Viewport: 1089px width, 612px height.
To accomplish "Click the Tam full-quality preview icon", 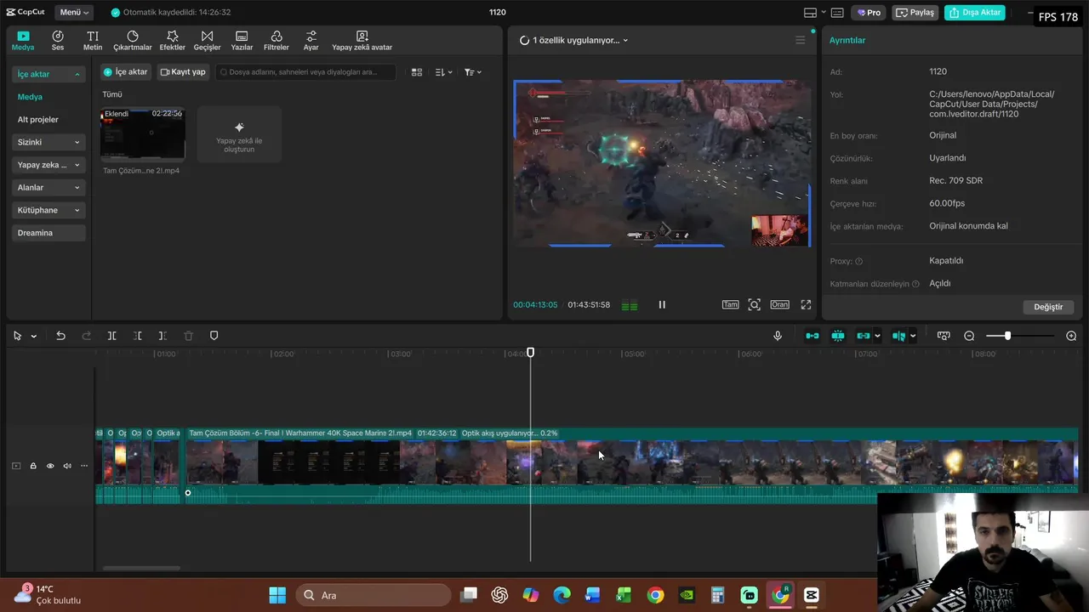I will pos(730,304).
